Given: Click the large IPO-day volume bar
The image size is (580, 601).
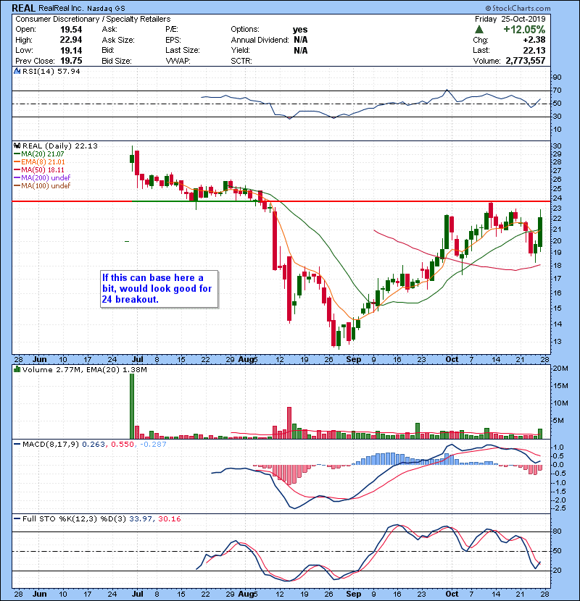Looking at the screenshot, I should coord(132,406).
